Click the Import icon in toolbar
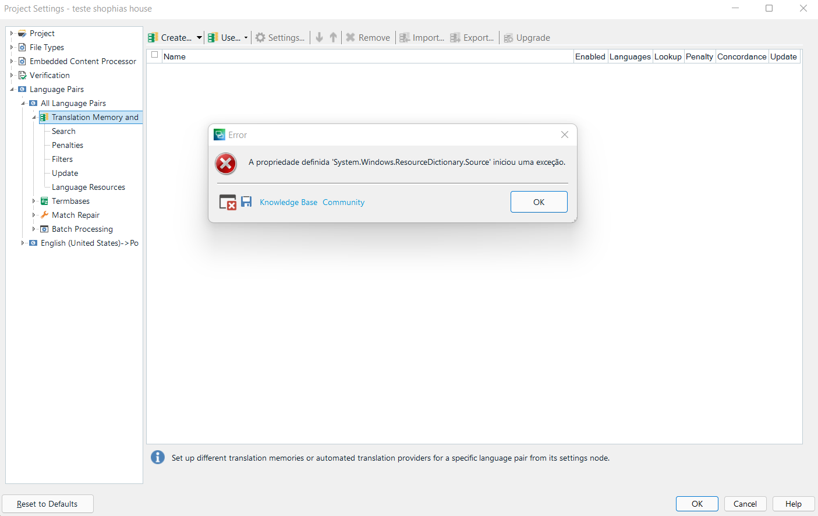The image size is (818, 516). pyautogui.click(x=405, y=37)
